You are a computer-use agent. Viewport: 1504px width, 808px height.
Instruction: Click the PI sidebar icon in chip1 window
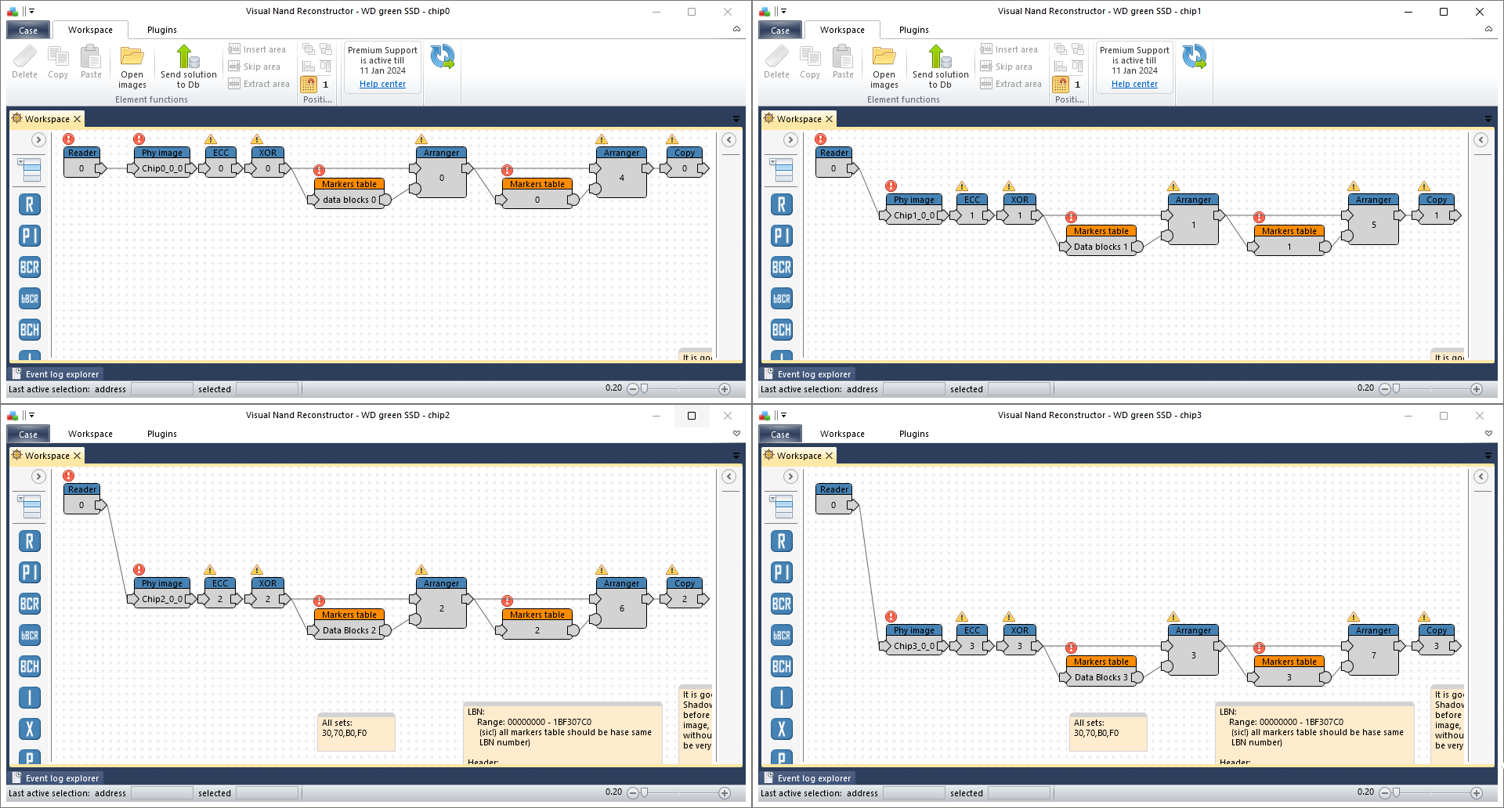pos(782,236)
